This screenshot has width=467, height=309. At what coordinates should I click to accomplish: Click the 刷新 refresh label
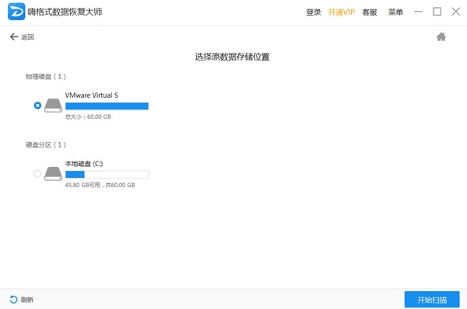(x=26, y=300)
